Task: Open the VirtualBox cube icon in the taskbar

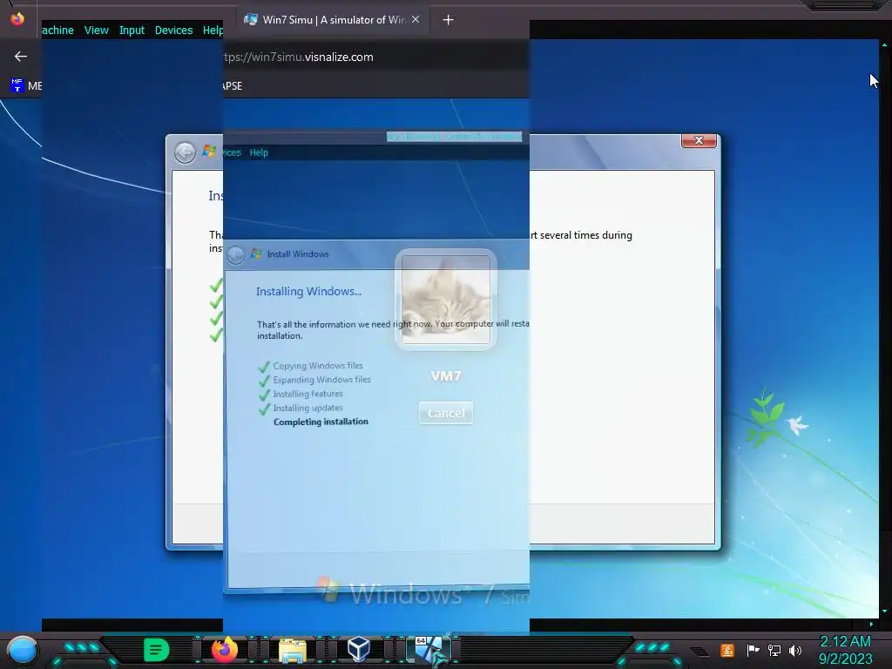Action: pos(359,649)
